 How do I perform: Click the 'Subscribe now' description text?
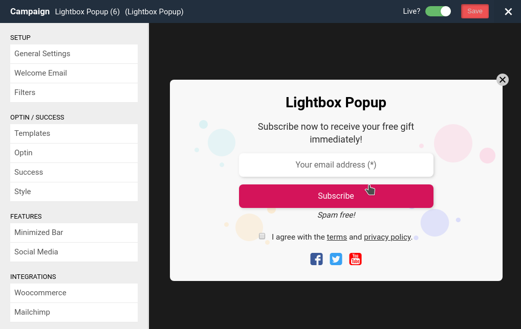click(336, 133)
